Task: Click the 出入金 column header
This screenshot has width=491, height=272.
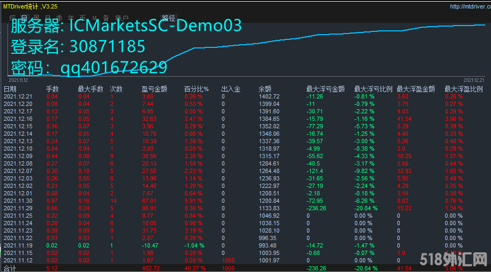Action: click(x=231, y=89)
